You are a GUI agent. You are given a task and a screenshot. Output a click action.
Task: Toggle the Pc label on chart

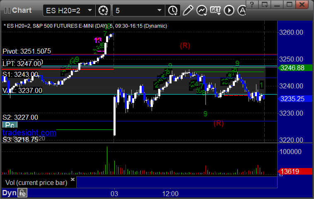click(10, 125)
